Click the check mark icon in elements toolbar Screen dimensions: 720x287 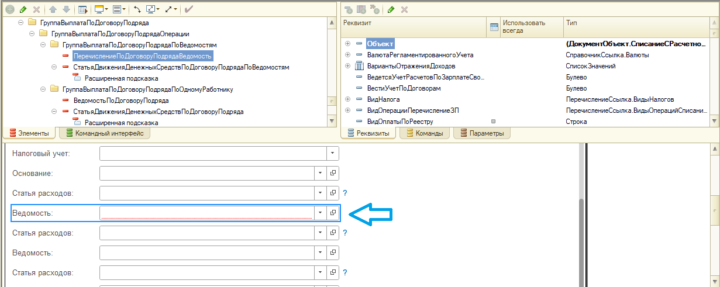189,9
